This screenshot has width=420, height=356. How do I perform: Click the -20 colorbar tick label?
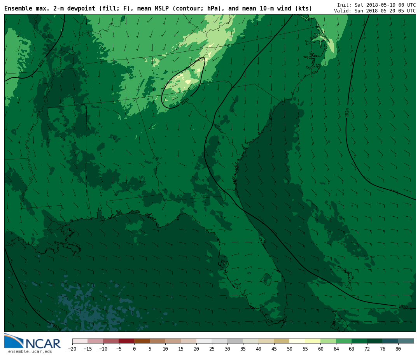tap(72, 349)
